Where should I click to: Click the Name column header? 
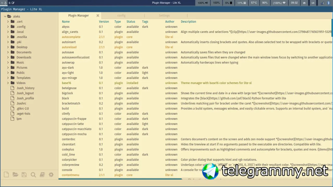(x=66, y=22)
